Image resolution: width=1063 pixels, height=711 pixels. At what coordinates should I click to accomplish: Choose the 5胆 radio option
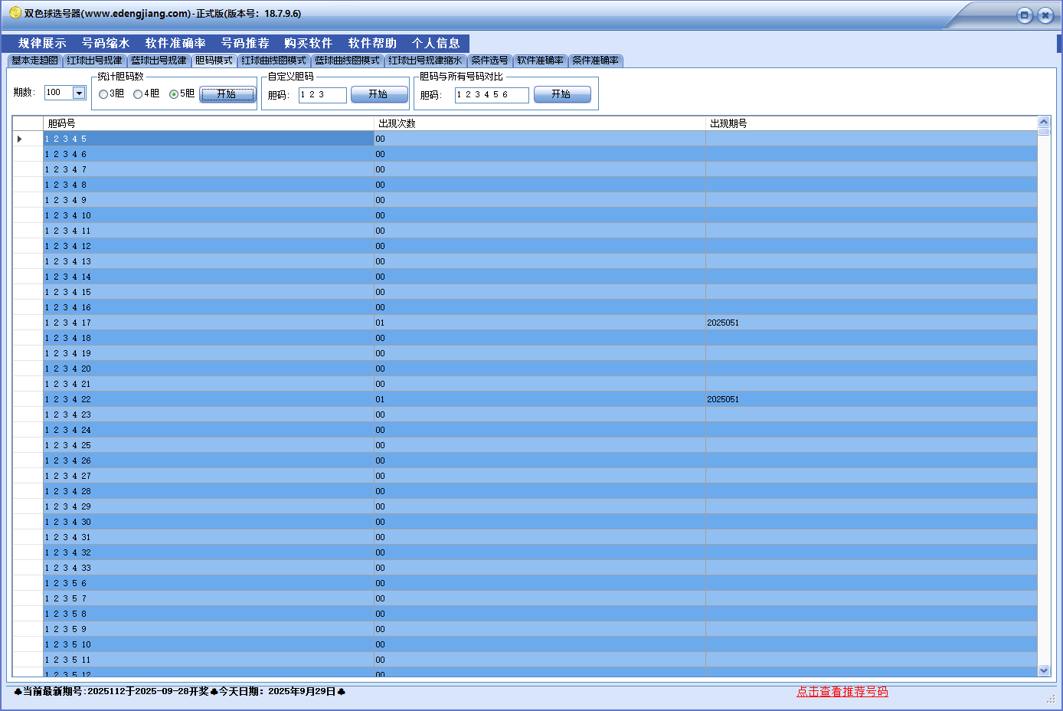174,94
